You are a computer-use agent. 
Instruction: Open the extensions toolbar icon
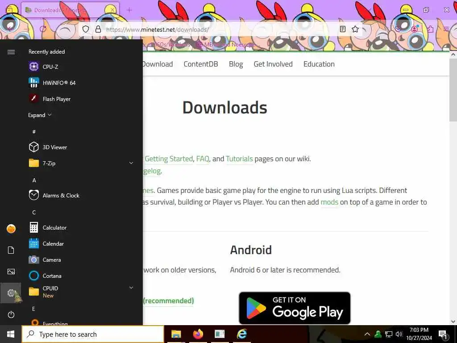coord(430,29)
